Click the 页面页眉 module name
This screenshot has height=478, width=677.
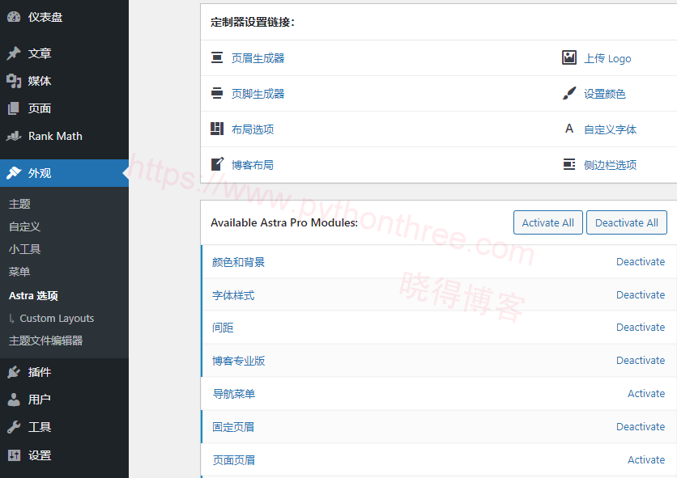(x=233, y=460)
